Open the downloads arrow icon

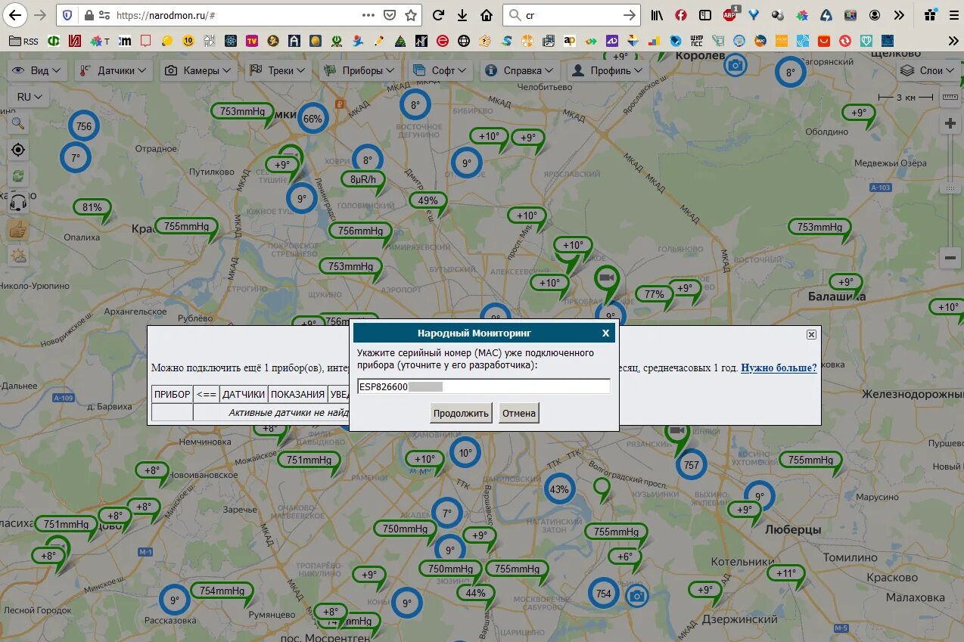(462, 15)
